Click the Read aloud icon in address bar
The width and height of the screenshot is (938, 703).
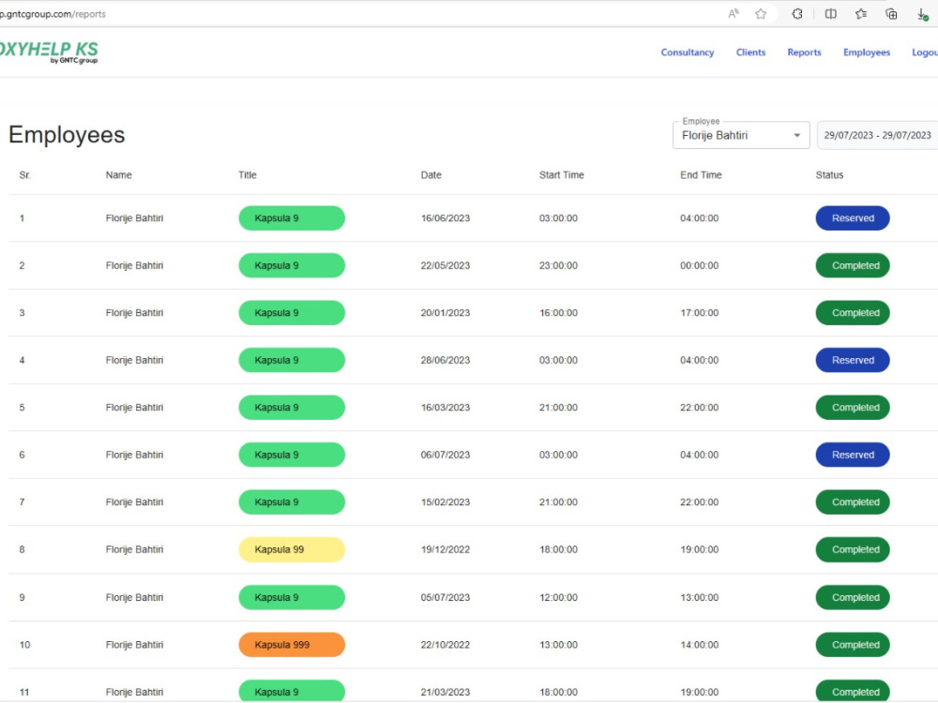[x=734, y=14]
